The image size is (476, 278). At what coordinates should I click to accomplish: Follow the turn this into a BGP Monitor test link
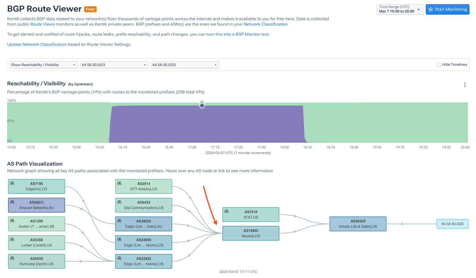(238, 34)
